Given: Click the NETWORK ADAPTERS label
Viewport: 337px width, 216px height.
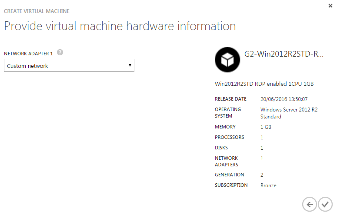Looking at the screenshot, I should (227, 162).
